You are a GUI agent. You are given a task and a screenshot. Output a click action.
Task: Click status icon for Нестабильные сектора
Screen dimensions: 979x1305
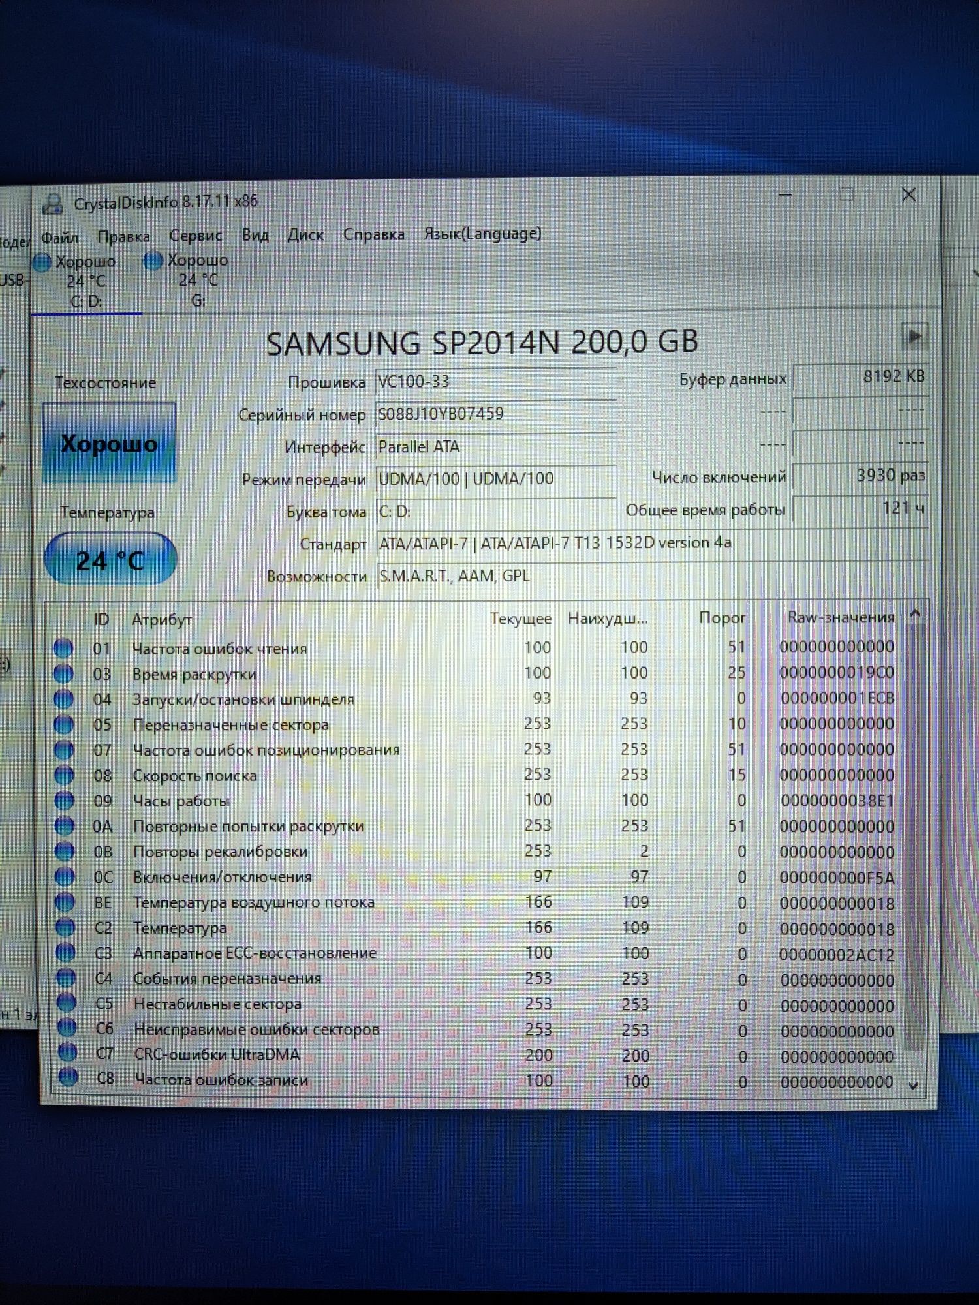(x=67, y=1003)
